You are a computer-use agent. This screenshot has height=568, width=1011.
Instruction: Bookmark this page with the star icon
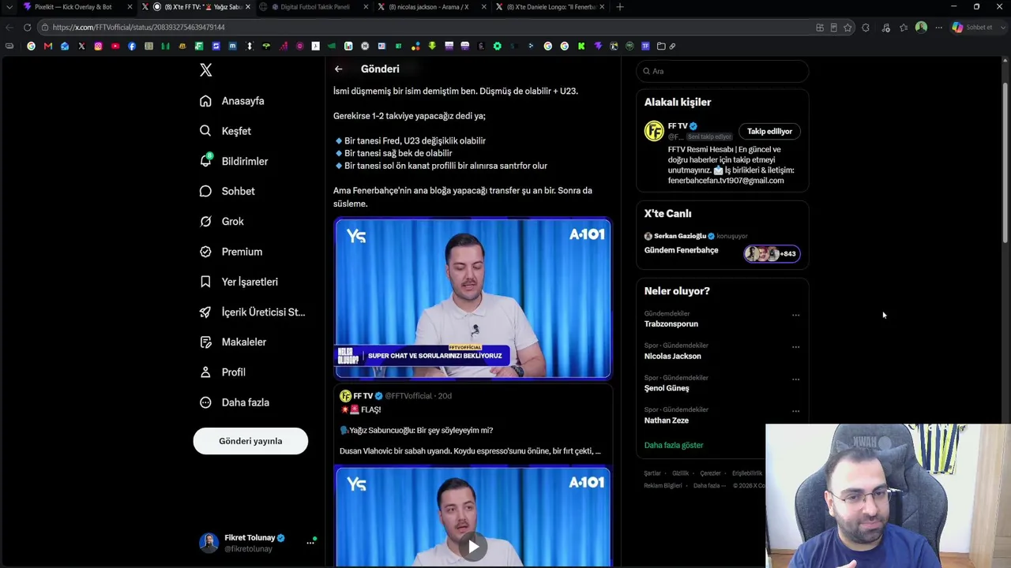tap(848, 28)
